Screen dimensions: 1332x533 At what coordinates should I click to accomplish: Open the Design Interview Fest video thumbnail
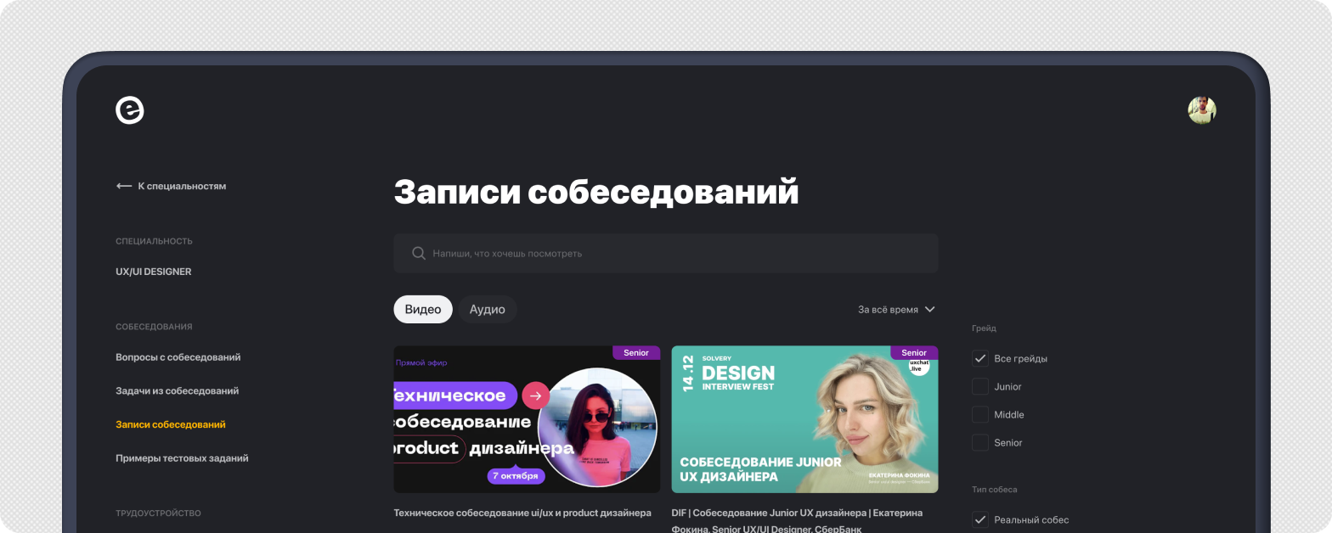(x=804, y=419)
